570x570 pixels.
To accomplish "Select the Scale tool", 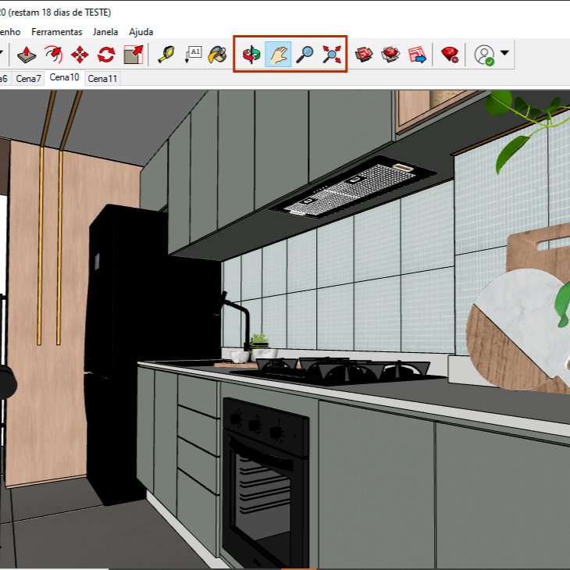I will click(x=134, y=55).
